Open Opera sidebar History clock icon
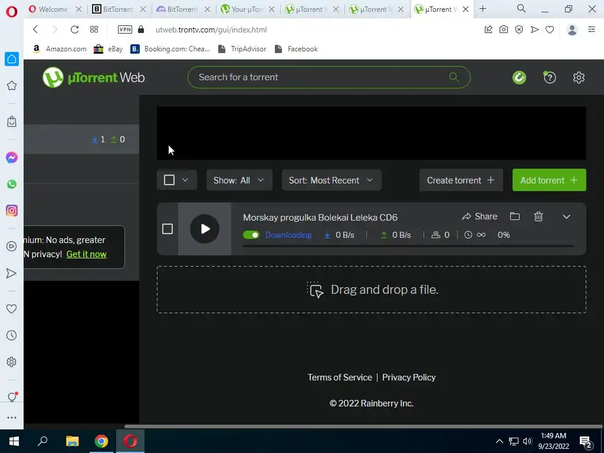The height and width of the screenshot is (453, 604). pos(12,336)
